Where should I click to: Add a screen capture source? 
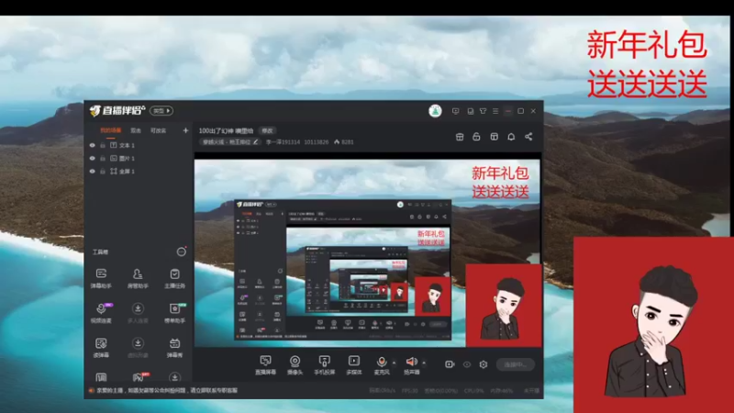265,364
